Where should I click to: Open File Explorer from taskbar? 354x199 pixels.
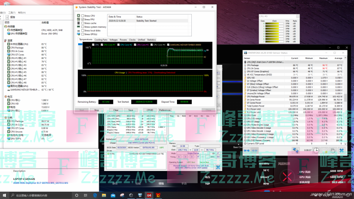104,195
